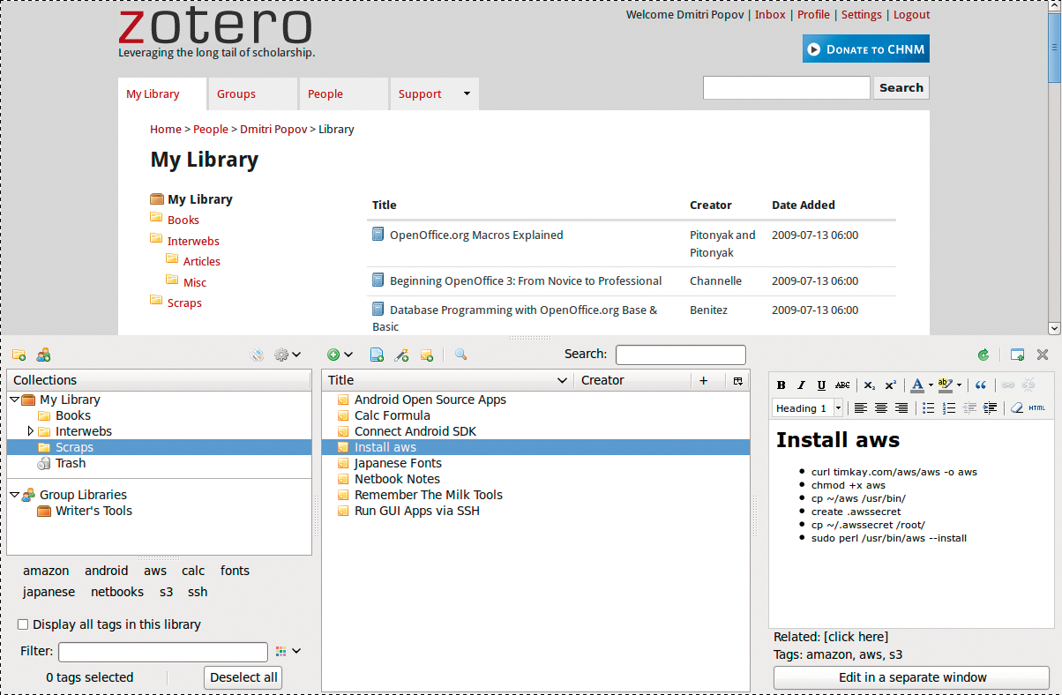
Task: Open the HTML source editor
Action: click(x=1037, y=407)
